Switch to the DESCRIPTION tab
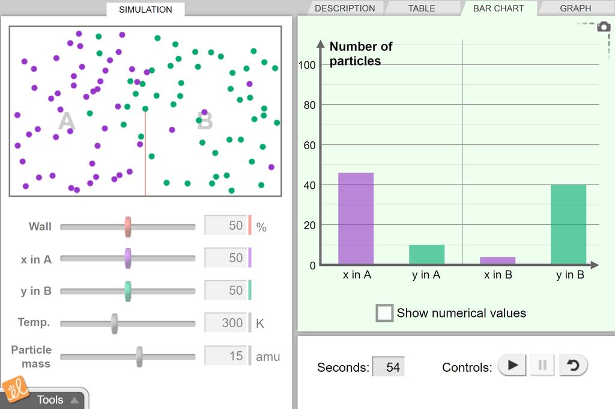This screenshot has height=409, width=615. [x=345, y=8]
